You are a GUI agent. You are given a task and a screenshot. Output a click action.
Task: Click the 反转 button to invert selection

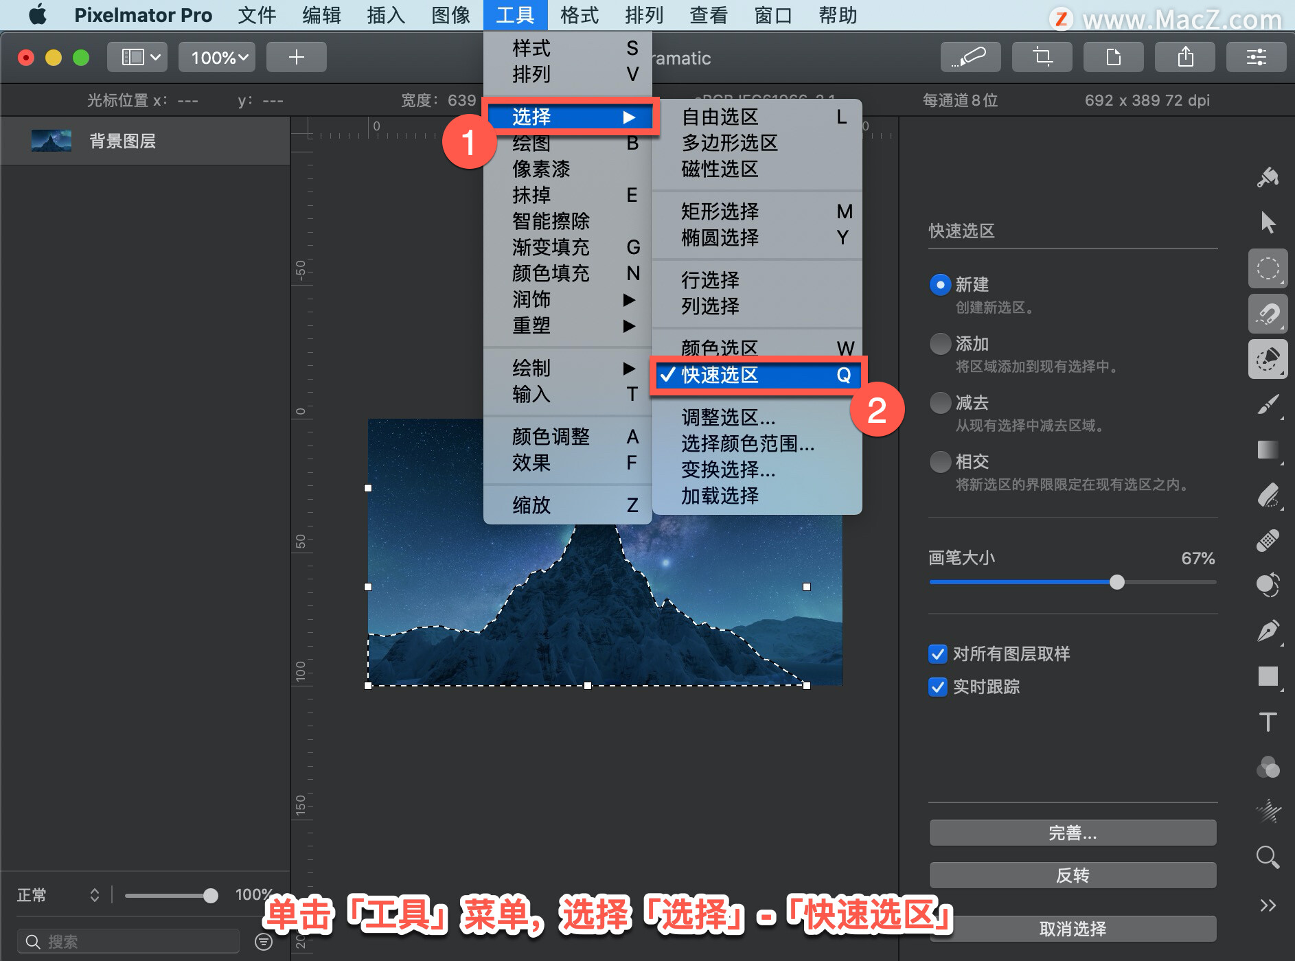pos(1072,875)
